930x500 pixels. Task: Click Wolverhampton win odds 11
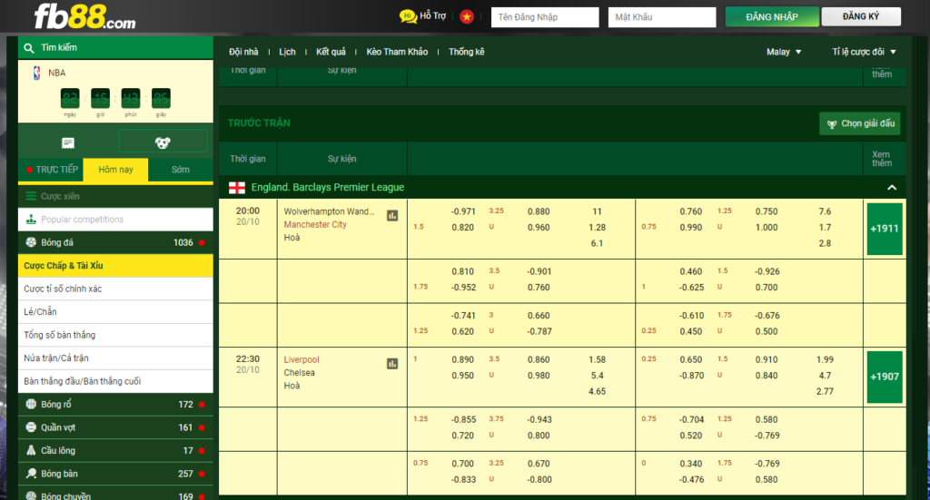[598, 211]
